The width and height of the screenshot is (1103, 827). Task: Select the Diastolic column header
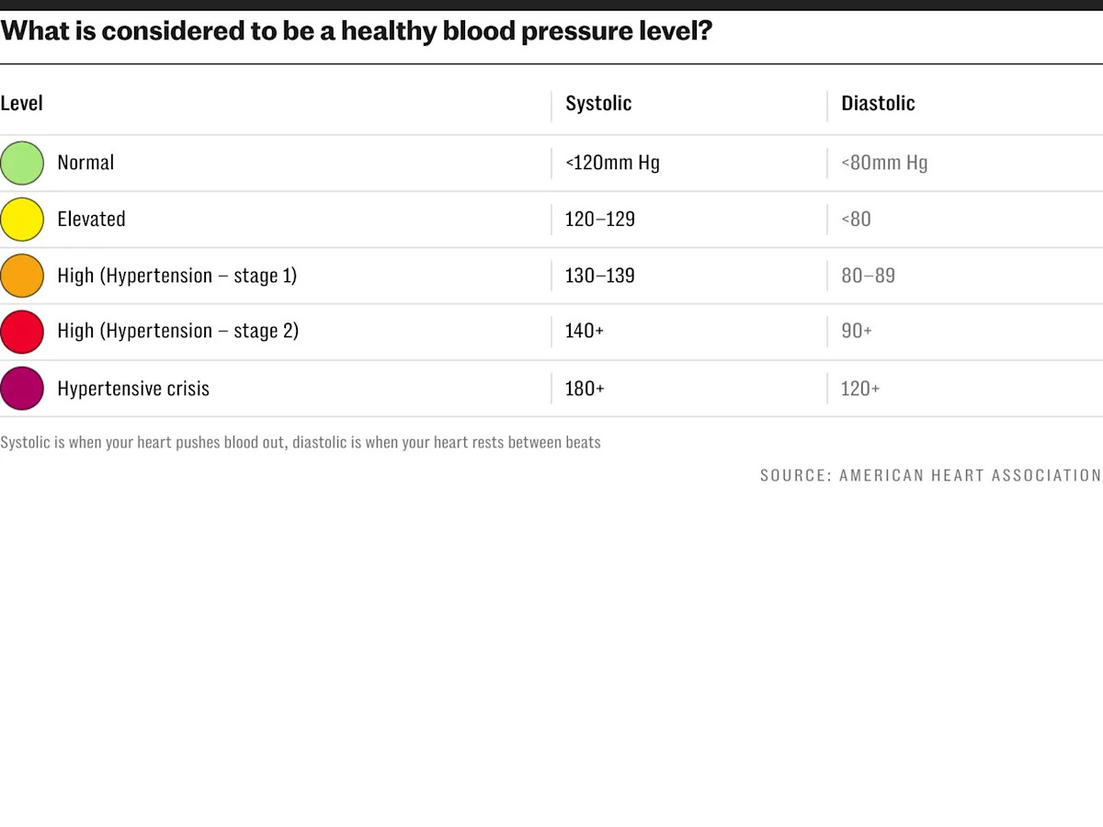878,103
